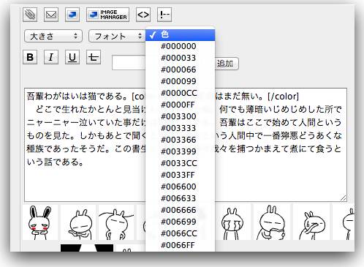Select #006699 color entry
This screenshot has height=267, width=364.
[x=181, y=222]
